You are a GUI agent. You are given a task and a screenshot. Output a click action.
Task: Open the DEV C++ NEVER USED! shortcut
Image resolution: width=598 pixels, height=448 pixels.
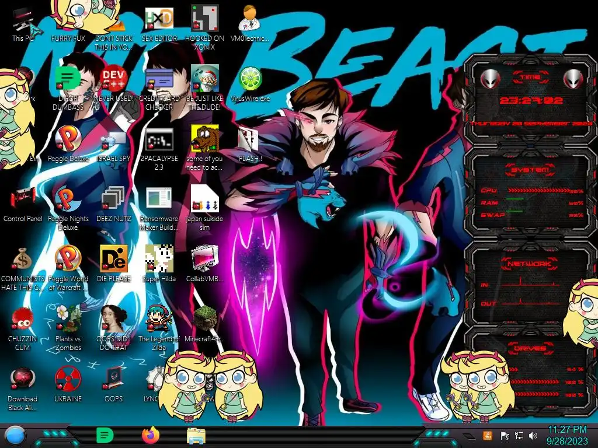point(113,84)
